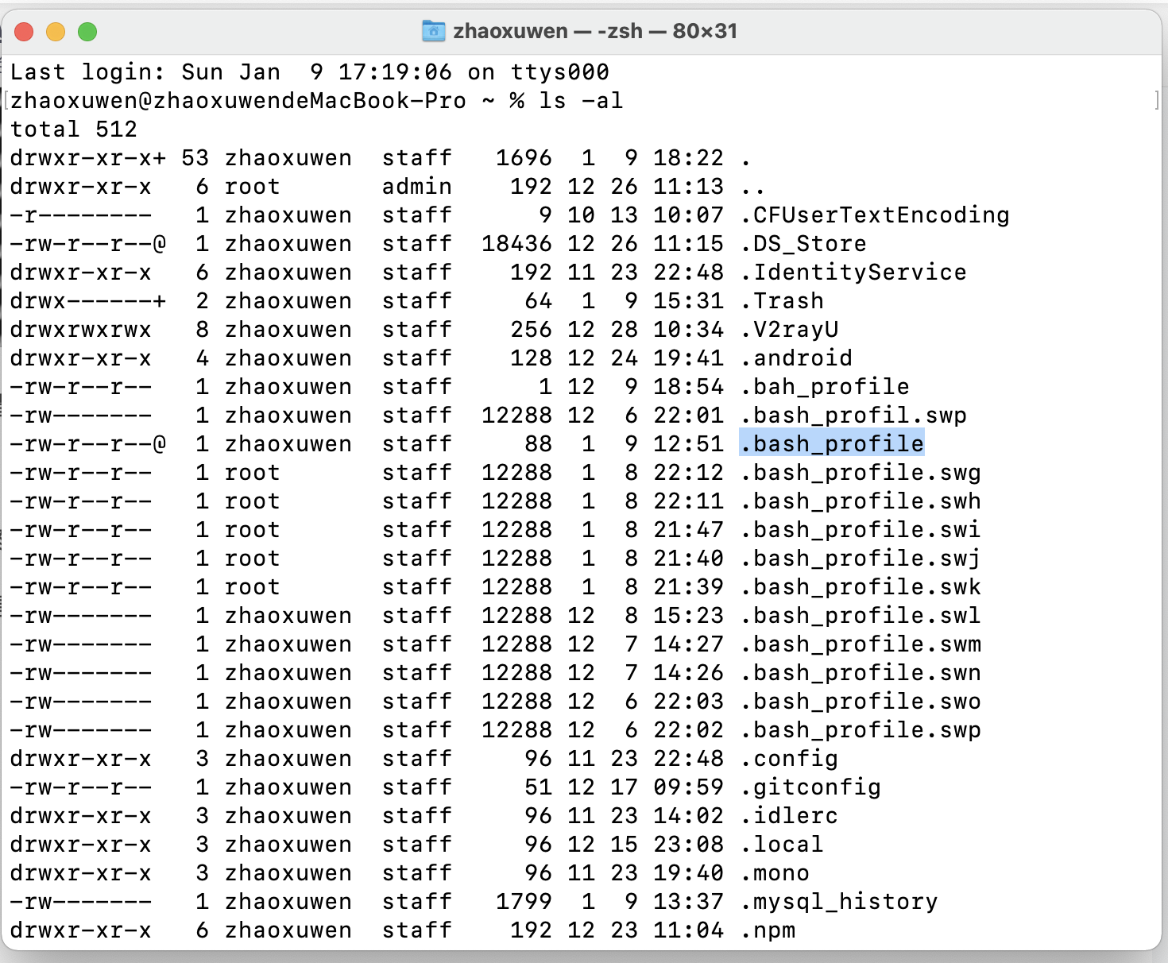Click the home folder icon in title bar
The width and height of the screenshot is (1168, 963).
(433, 31)
